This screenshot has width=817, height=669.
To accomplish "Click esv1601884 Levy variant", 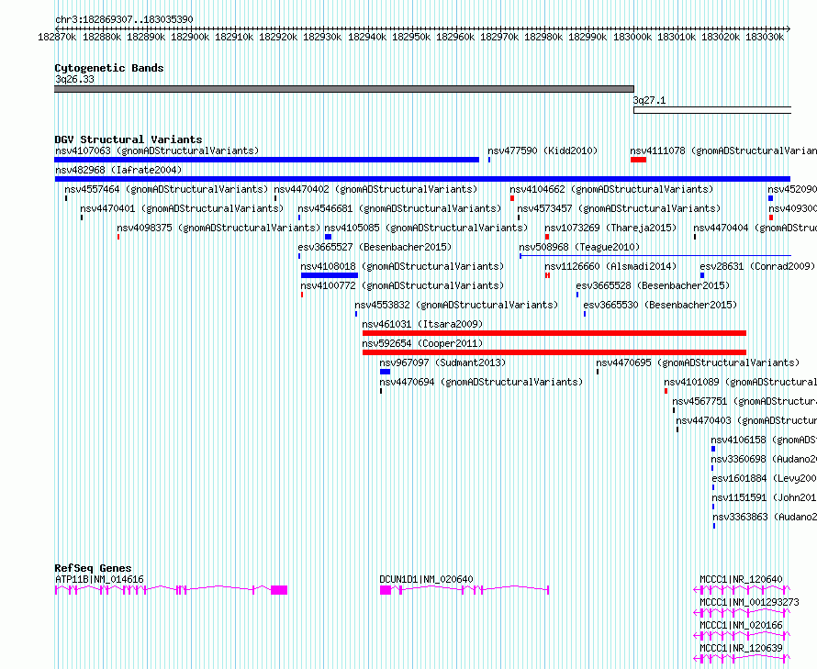I will click(x=765, y=478).
